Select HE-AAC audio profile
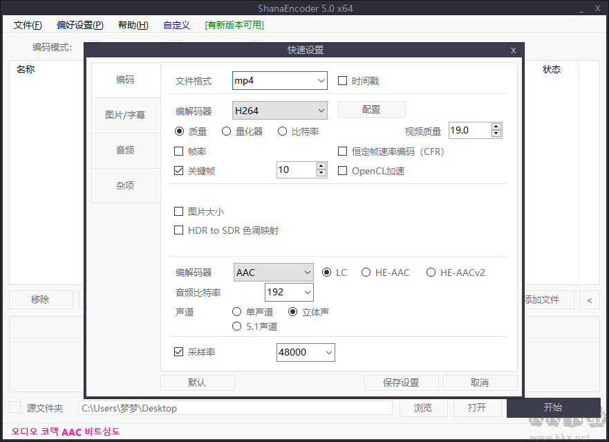Image resolution: width=609 pixels, height=442 pixels. [x=366, y=273]
